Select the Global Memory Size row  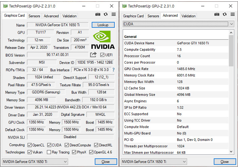tap(176, 95)
